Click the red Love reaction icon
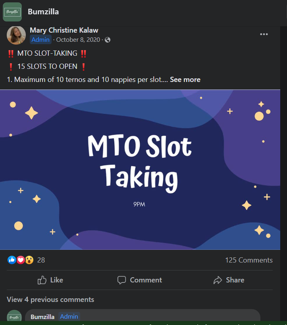The height and width of the screenshot is (325, 287). click(20, 260)
